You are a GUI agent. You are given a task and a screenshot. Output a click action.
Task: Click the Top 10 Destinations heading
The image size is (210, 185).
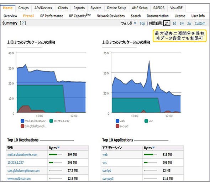(x=23, y=140)
